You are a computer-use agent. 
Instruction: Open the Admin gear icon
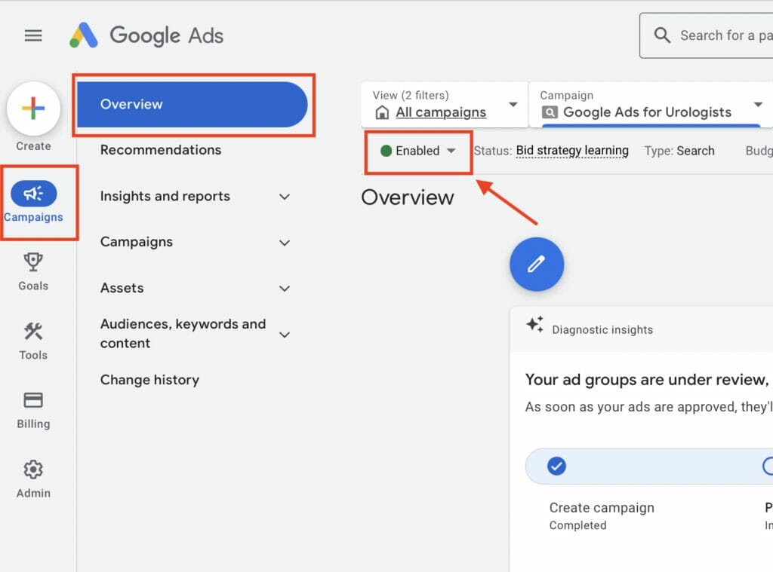[x=33, y=470]
